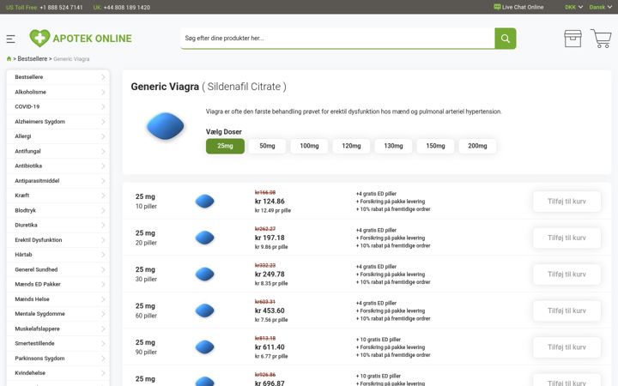Image resolution: width=618 pixels, height=386 pixels.
Task: Open Mentale Sygdomme category
Action: (58, 314)
